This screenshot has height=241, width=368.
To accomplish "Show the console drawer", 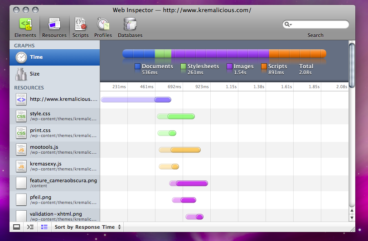I will click(x=30, y=227).
